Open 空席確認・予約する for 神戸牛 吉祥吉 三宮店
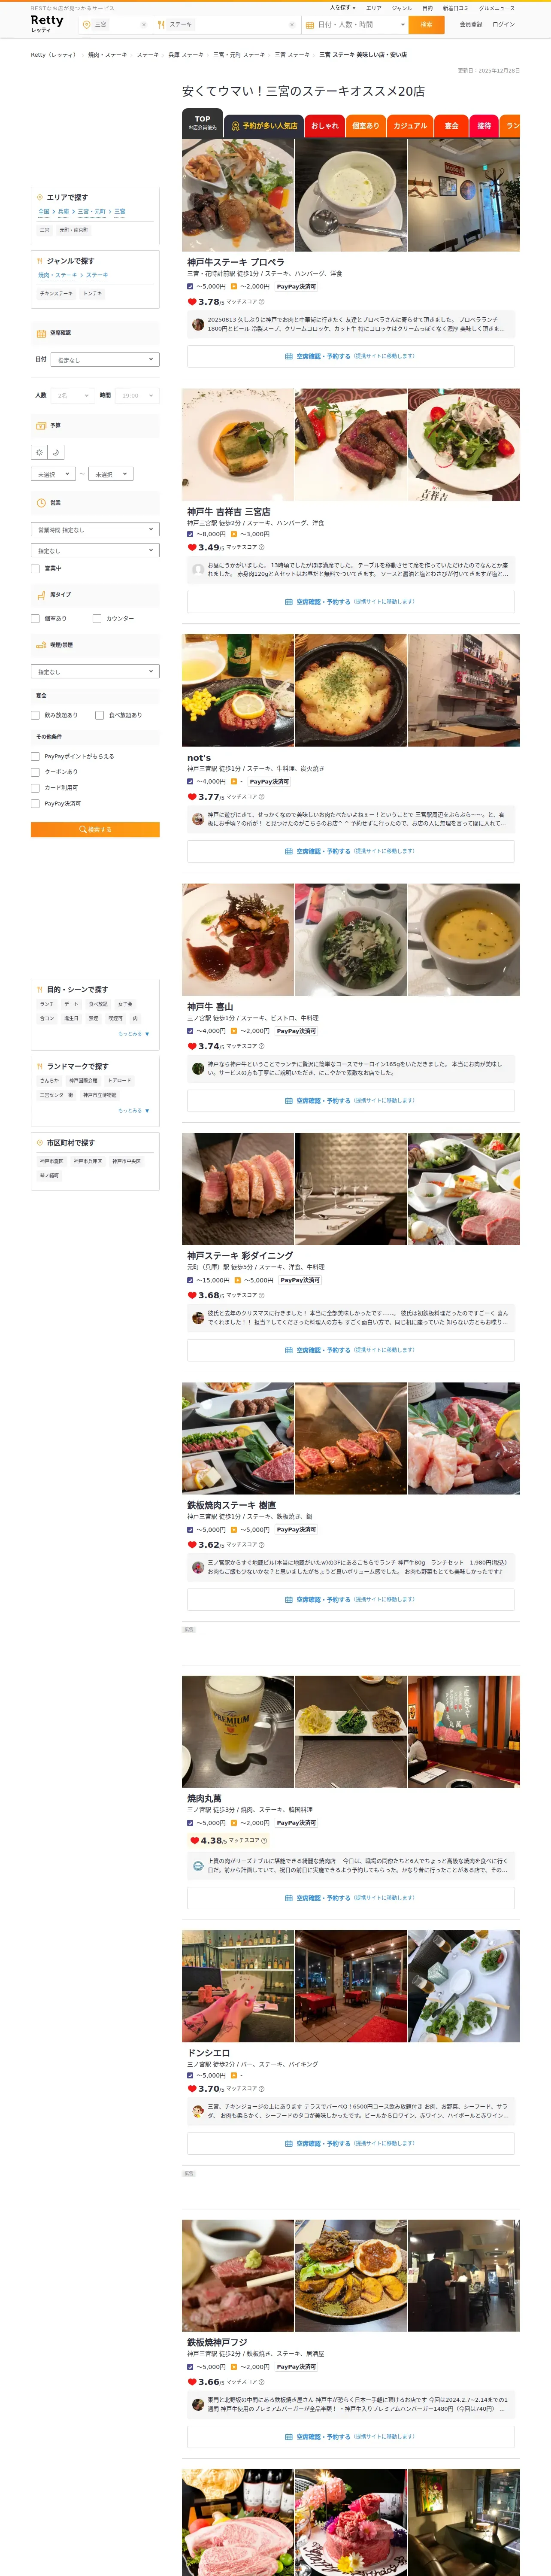The height and width of the screenshot is (2576, 551). [351, 602]
